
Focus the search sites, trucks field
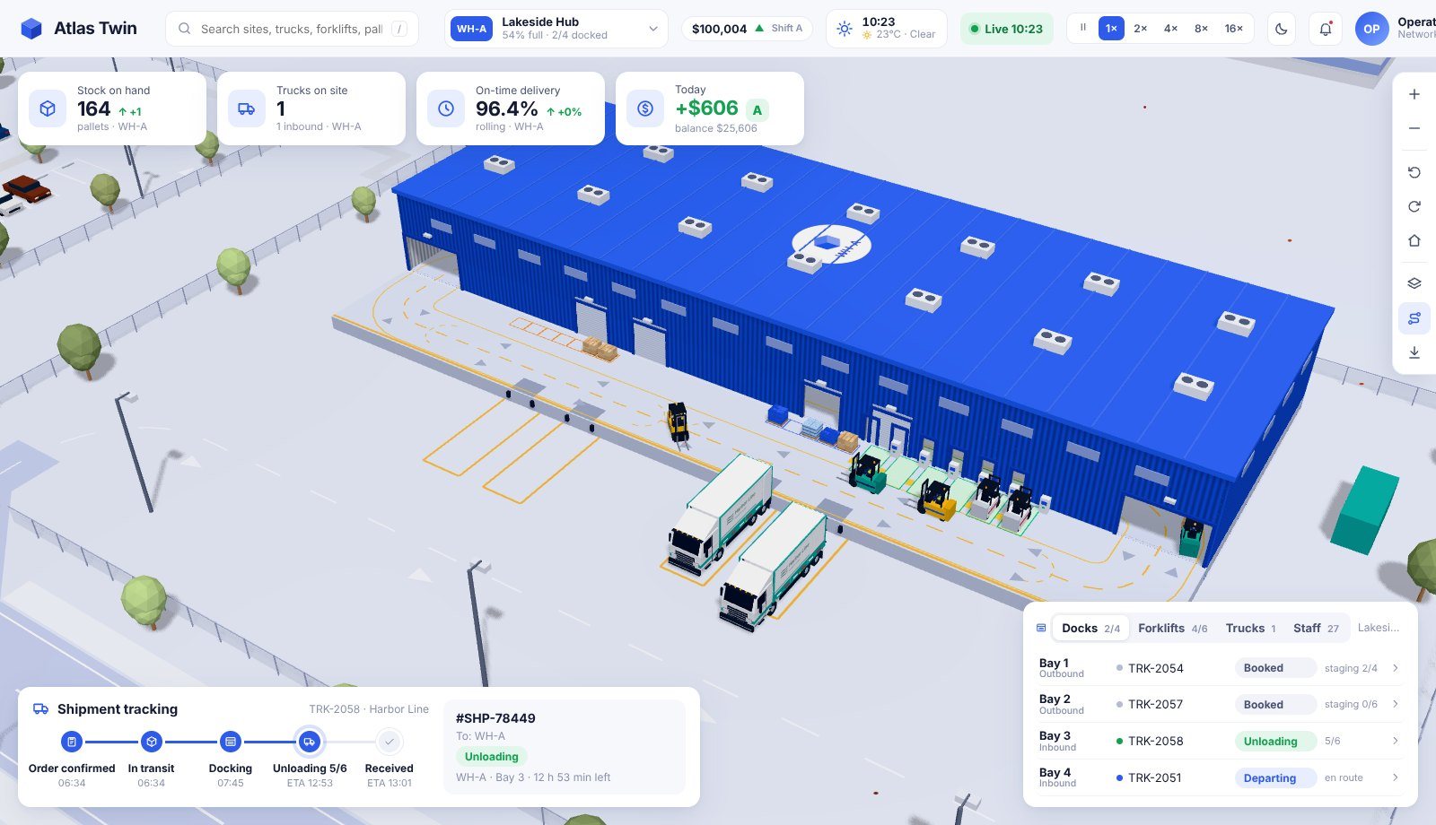[x=292, y=29]
